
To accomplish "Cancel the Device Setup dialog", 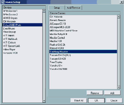I will click(x=114, y=101).
